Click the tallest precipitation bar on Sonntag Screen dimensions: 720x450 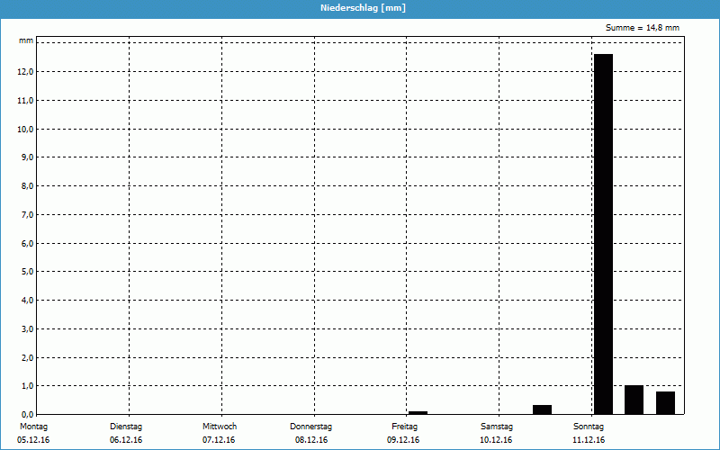pyautogui.click(x=603, y=234)
